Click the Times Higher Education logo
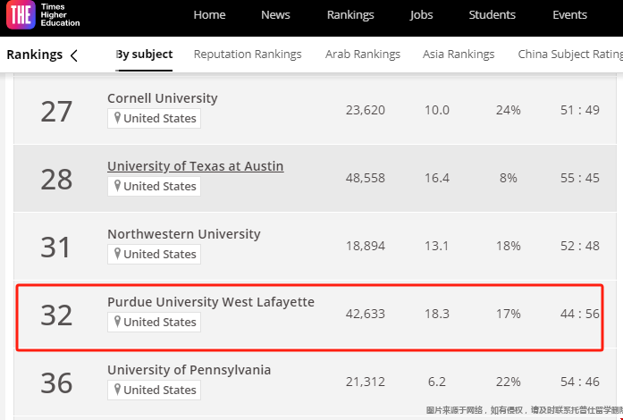This screenshot has width=623, height=420. pos(43,15)
